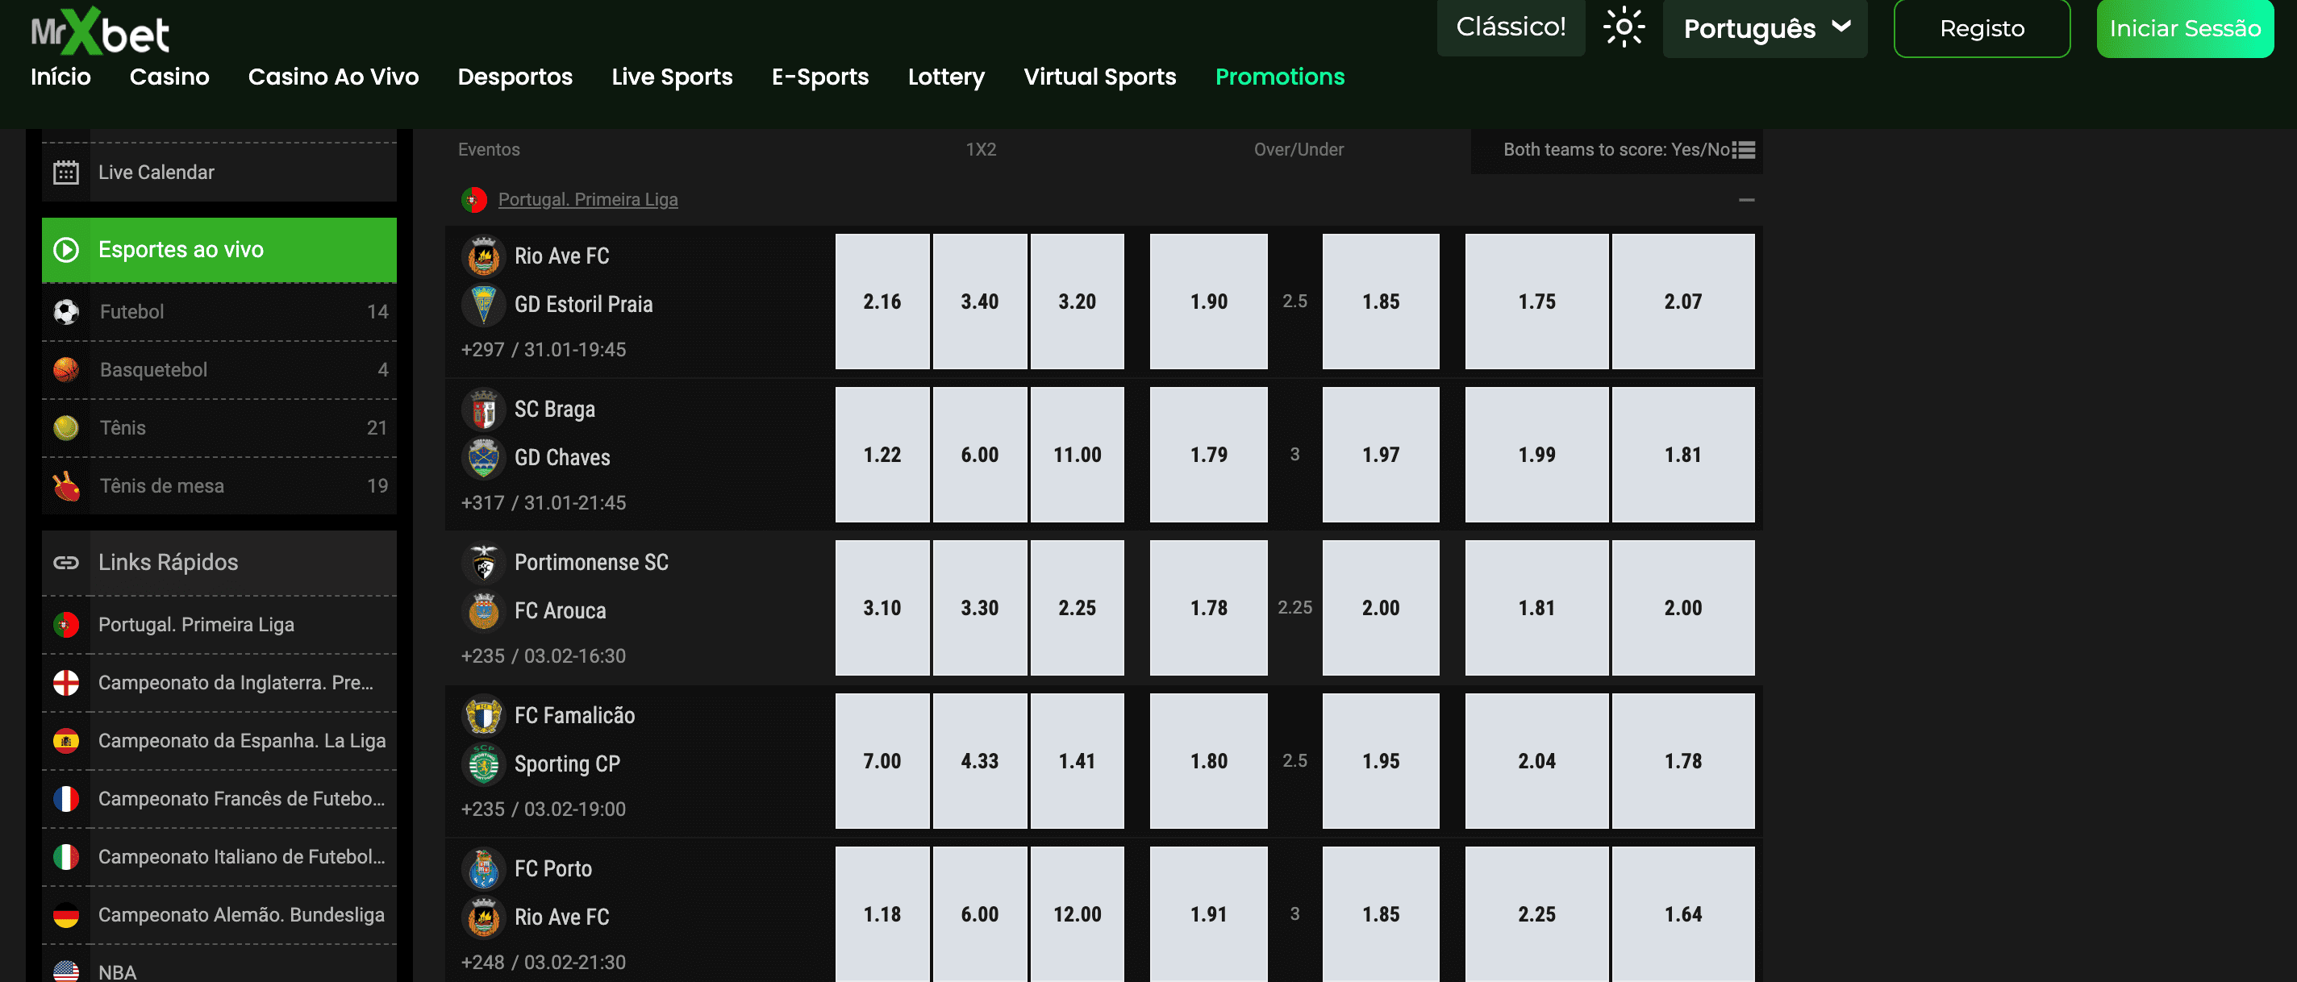
Task: Click the Basquetebol basketball icon
Action: [x=67, y=370]
